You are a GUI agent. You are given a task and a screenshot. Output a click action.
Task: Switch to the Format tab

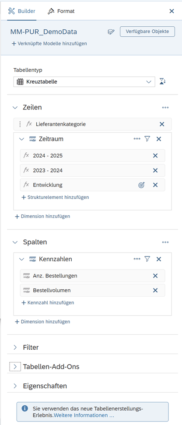[x=61, y=11]
